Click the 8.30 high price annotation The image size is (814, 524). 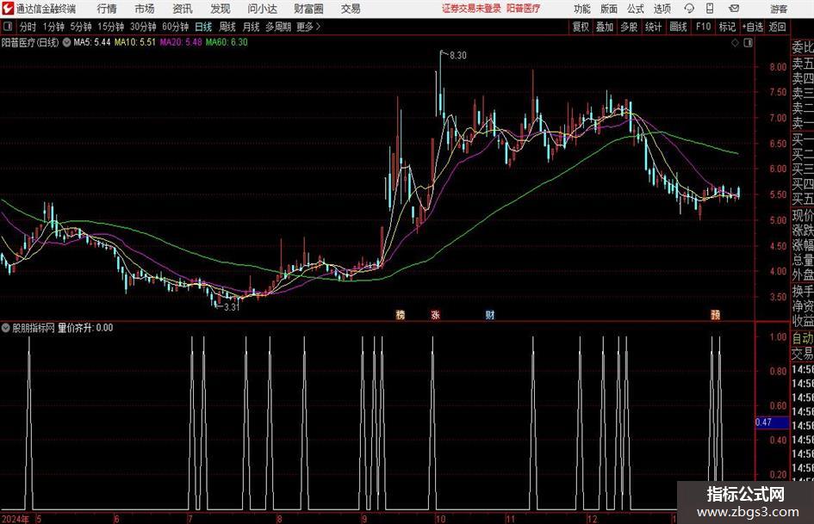tap(458, 56)
